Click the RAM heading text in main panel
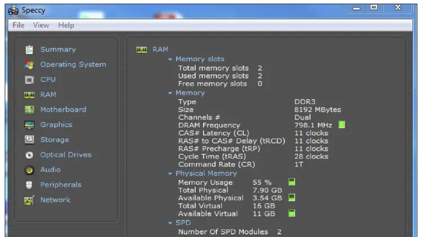This screenshot has width=423, height=237. pyautogui.click(x=161, y=50)
